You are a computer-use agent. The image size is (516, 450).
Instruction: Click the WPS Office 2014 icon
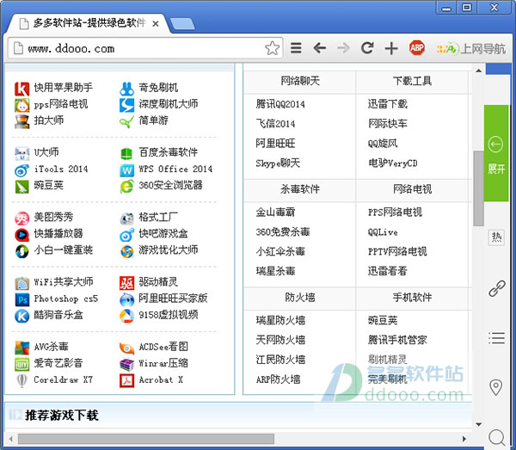click(x=126, y=170)
